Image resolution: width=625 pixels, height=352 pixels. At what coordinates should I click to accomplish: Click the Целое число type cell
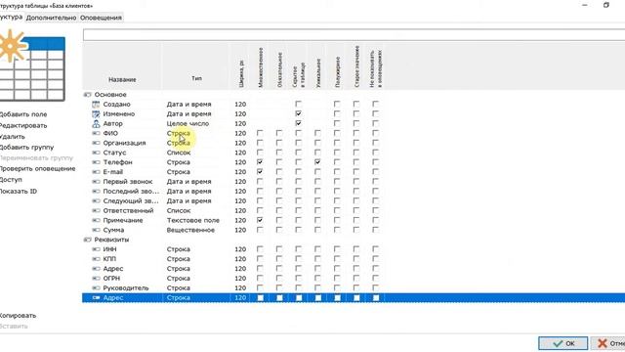(x=187, y=124)
